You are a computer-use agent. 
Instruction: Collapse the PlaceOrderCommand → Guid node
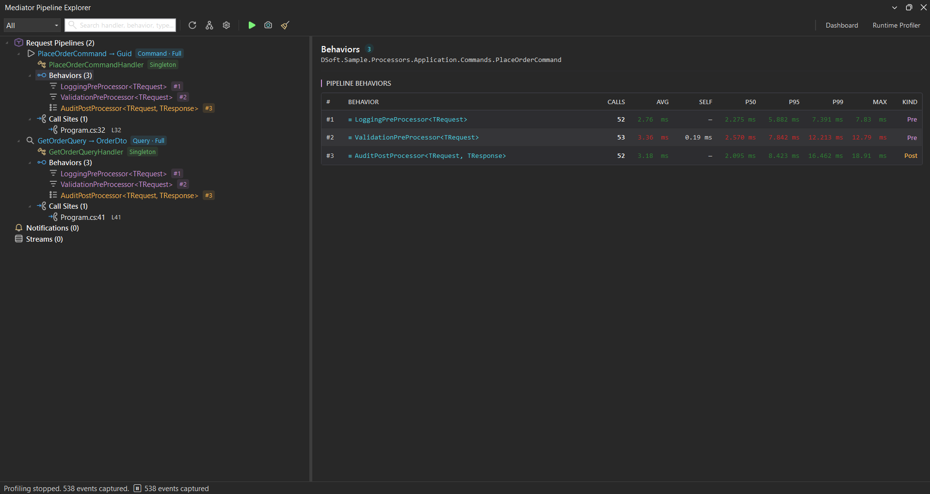coord(19,54)
